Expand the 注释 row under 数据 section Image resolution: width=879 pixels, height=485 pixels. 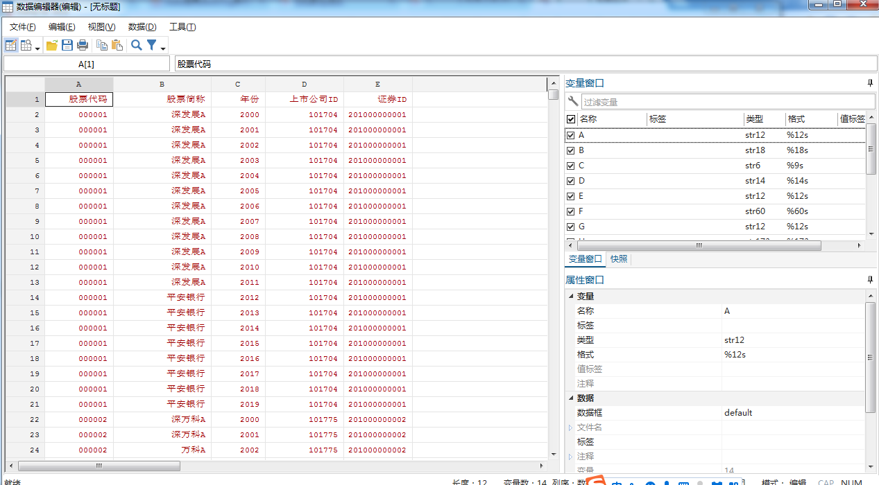click(571, 457)
